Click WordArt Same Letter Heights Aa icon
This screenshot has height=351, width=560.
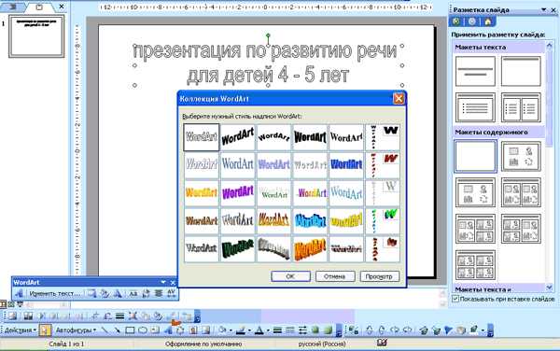(x=133, y=293)
